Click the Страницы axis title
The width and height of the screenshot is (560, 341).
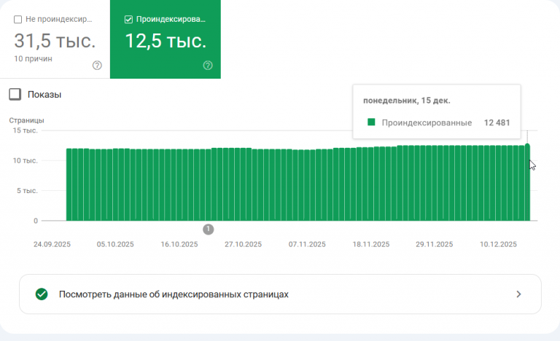(x=26, y=120)
